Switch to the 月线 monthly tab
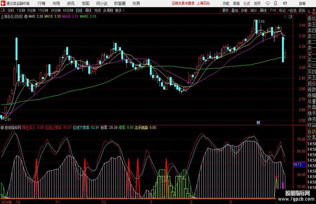This screenshot has height=204, width=316. (97, 10)
